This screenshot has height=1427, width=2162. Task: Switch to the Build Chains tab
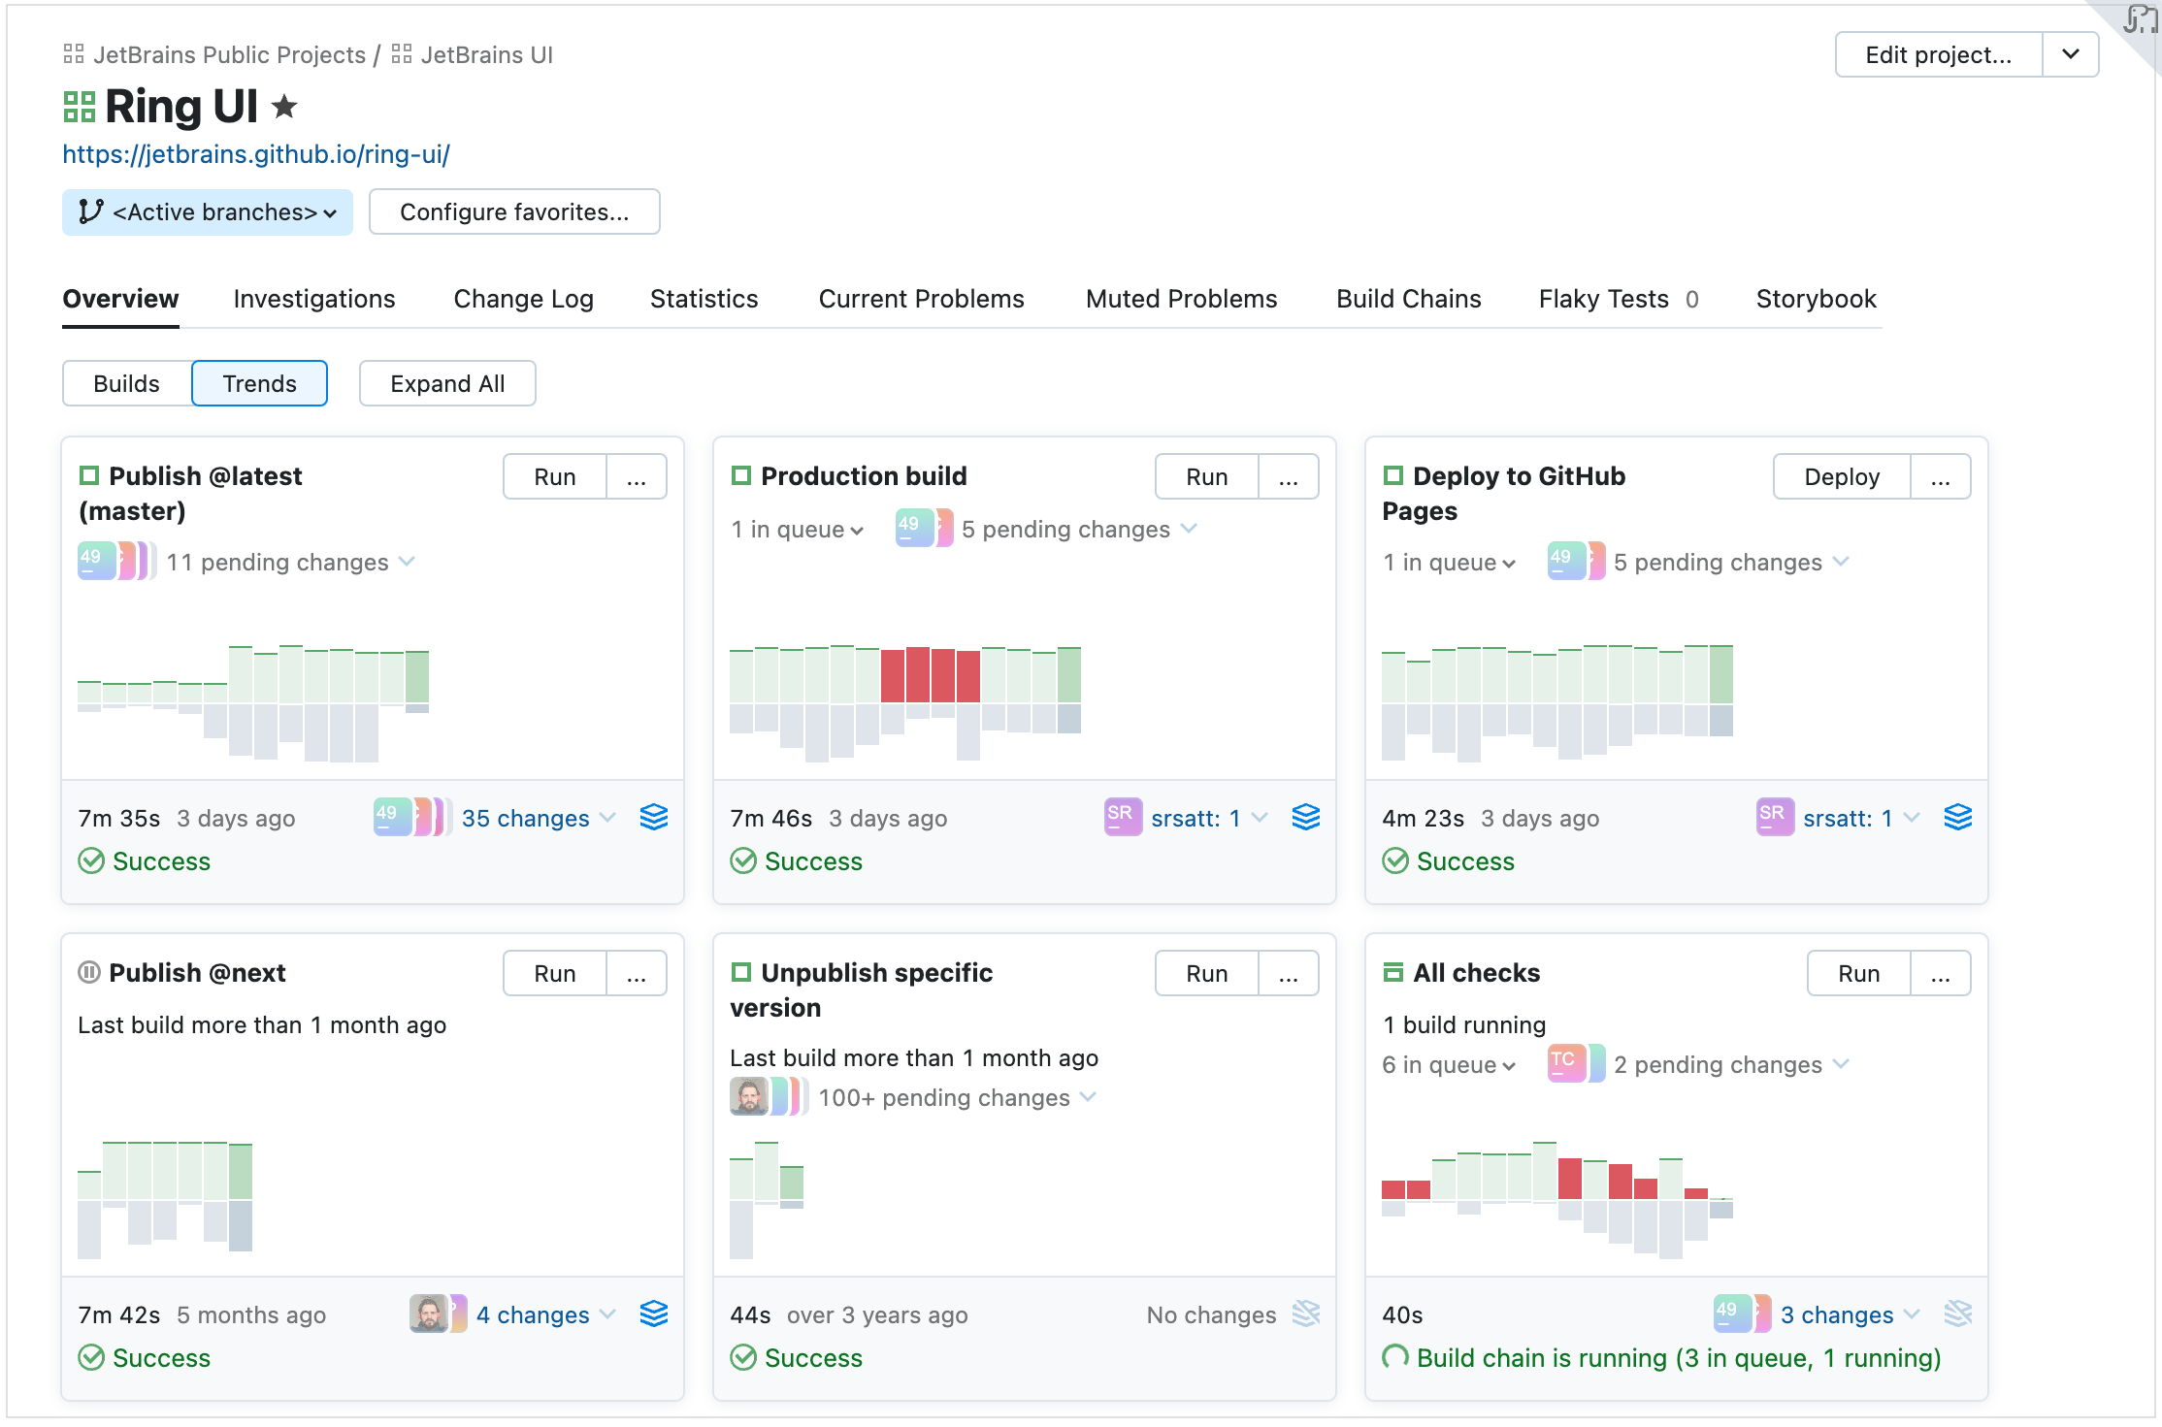pos(1408,299)
